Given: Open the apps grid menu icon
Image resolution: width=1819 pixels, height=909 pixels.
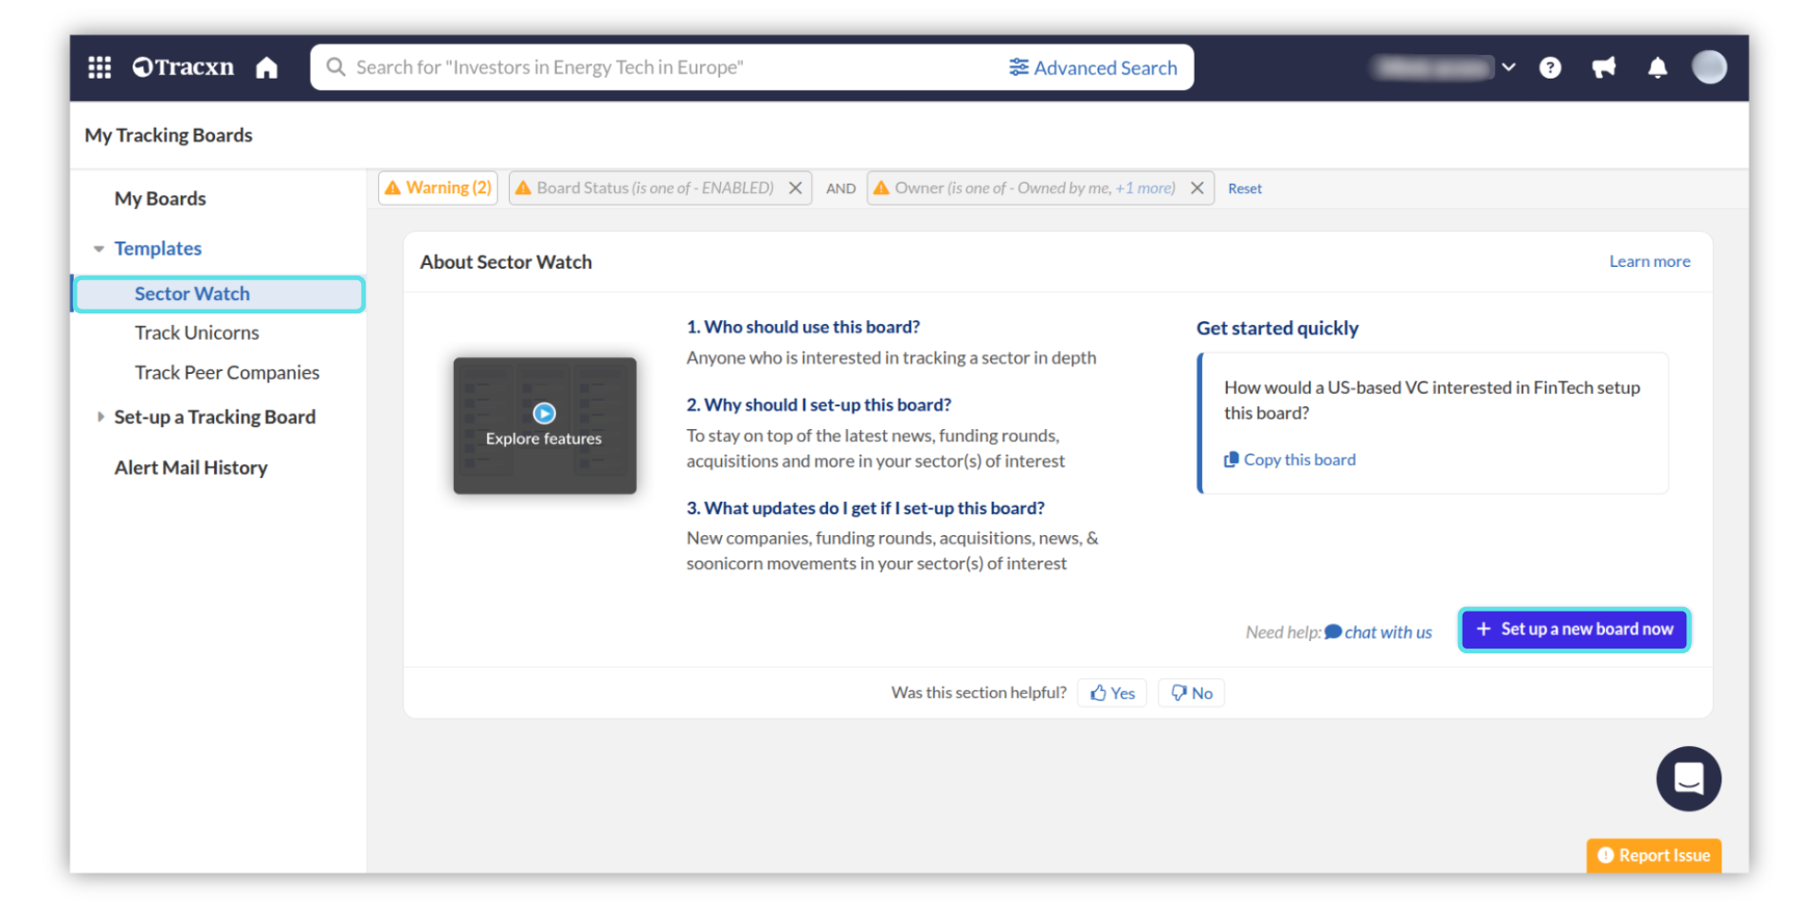Looking at the screenshot, I should coord(99,67).
